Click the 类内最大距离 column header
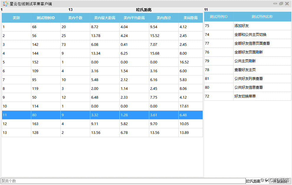The image size is (292, 185). pos(105,18)
